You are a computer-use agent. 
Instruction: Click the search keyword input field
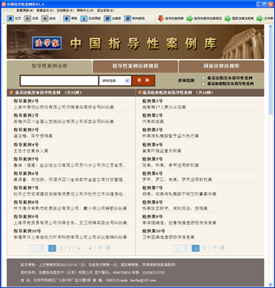tap(59, 80)
